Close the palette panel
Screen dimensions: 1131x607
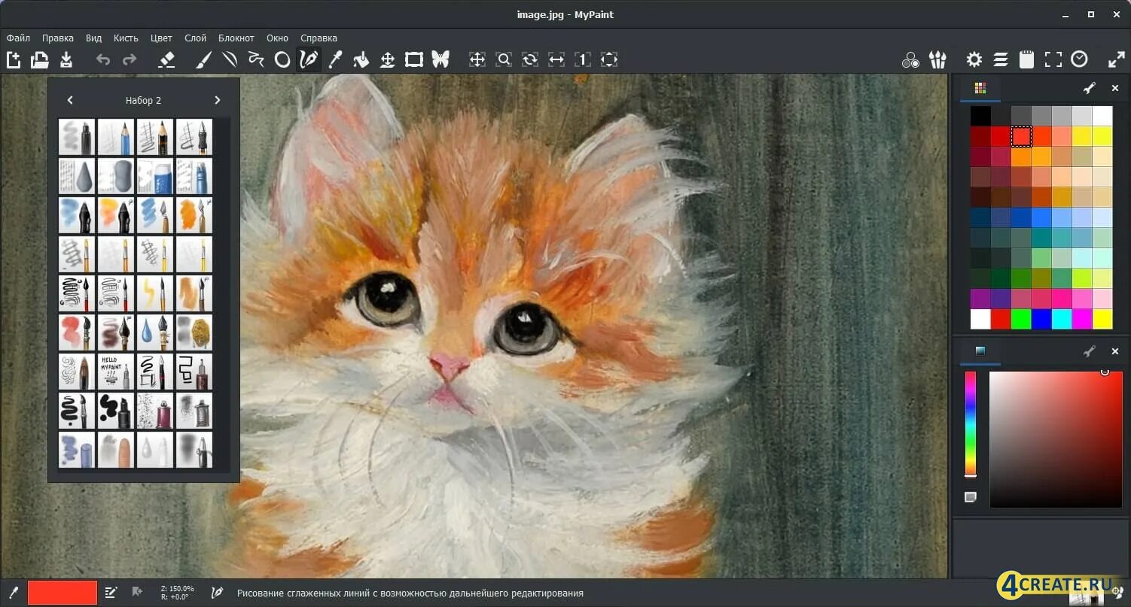1115,88
